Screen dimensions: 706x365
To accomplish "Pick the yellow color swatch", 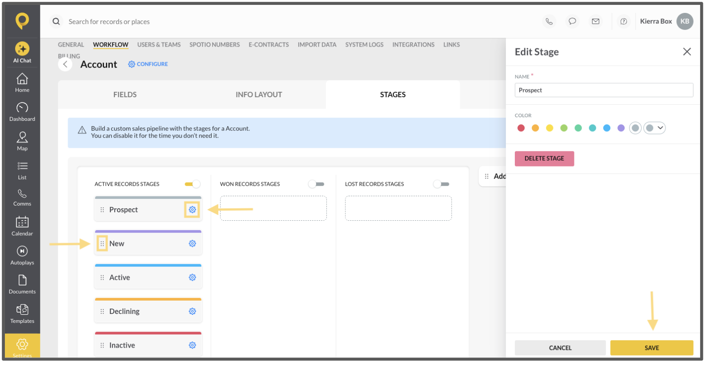I will (x=550, y=128).
